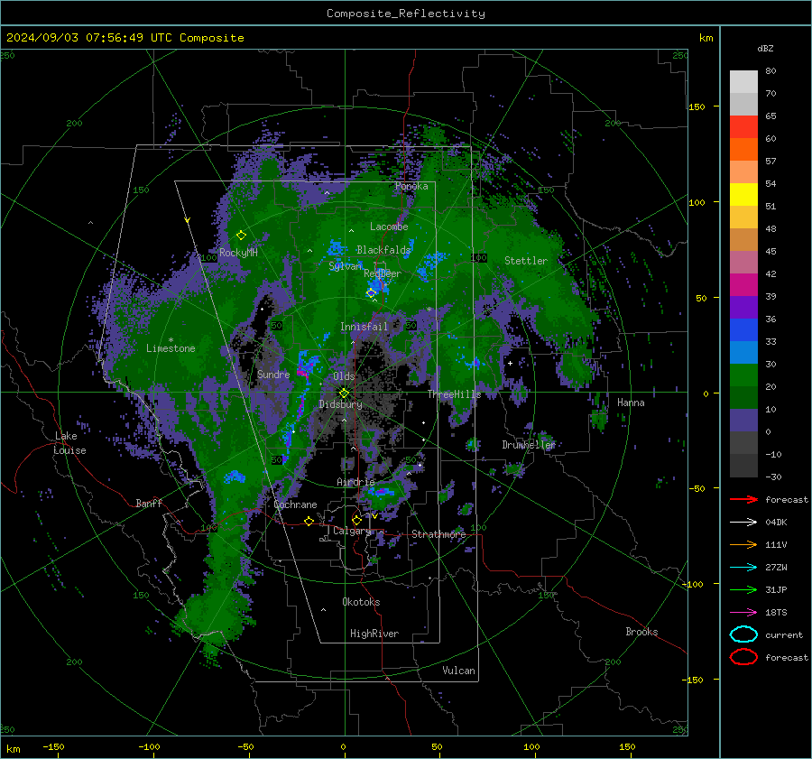Select the 10 dBZ slate purple swatch

tap(743, 421)
